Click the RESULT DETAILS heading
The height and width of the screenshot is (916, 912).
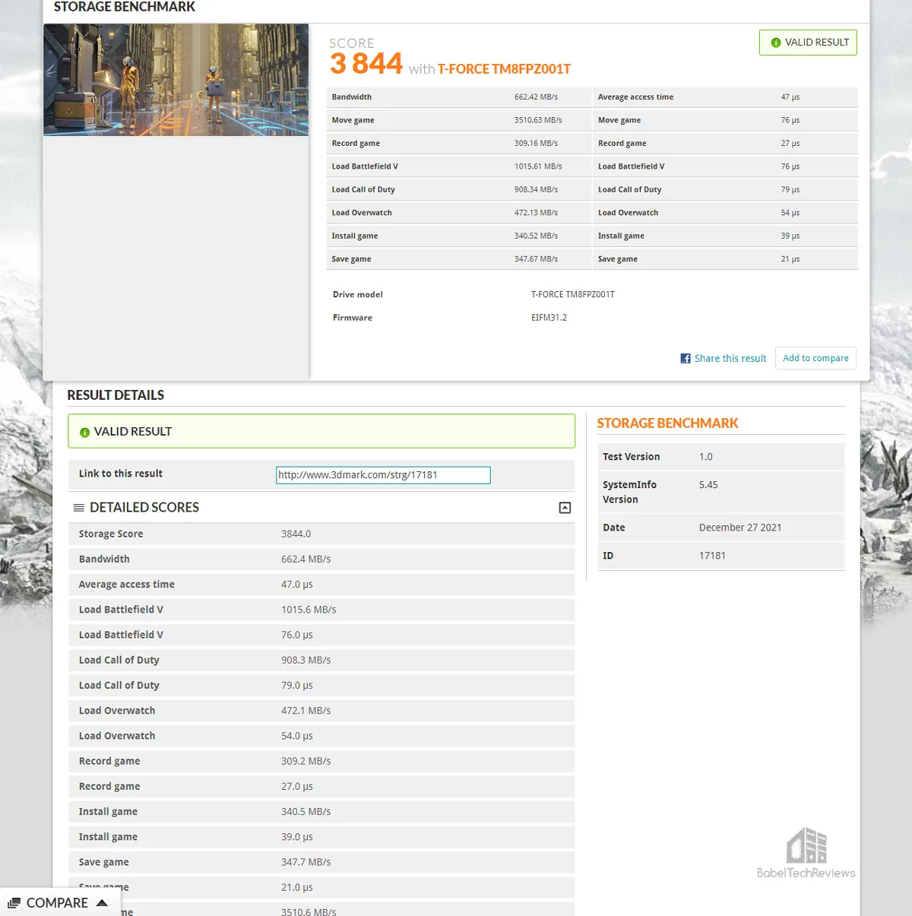pyautogui.click(x=116, y=395)
